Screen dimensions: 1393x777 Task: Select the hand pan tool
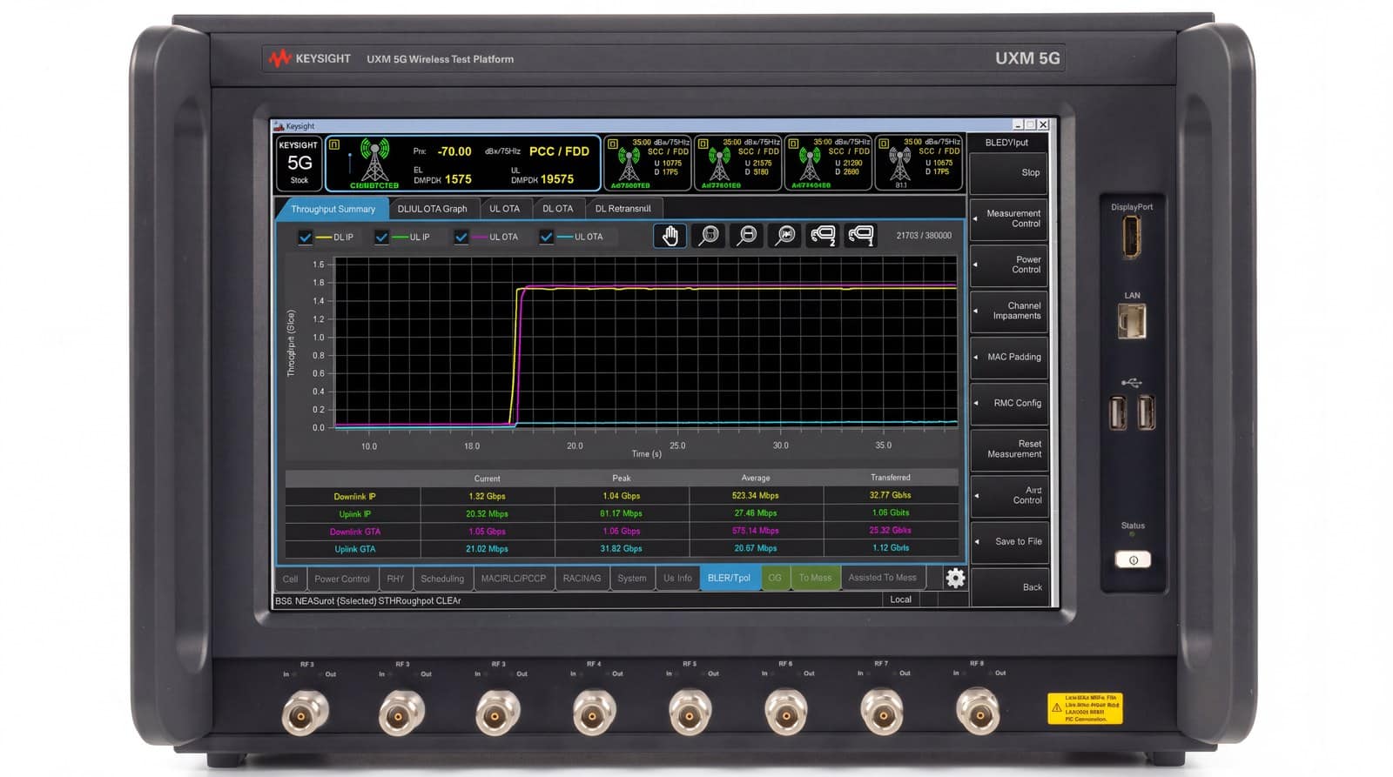click(x=670, y=236)
